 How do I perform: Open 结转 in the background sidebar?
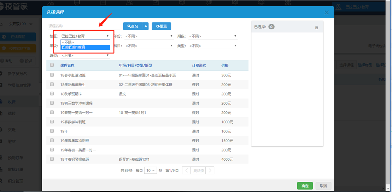pos(12,113)
